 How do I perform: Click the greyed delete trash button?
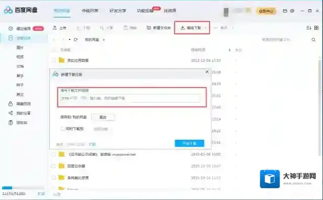[130, 28]
